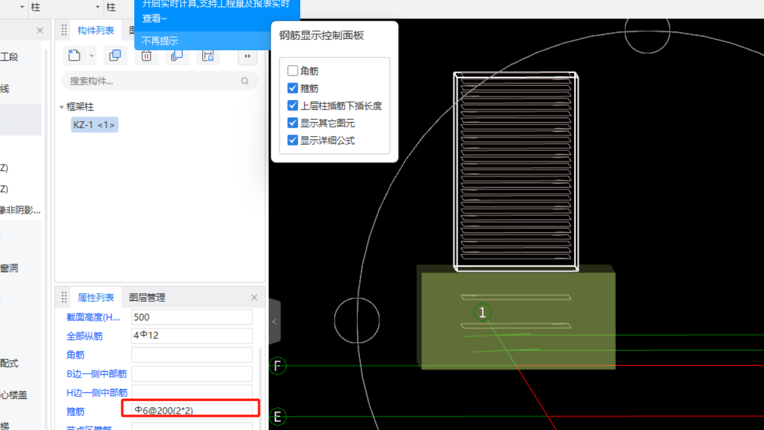Open the new component dropdown arrow
This screenshot has width=764, height=430.
coord(92,56)
